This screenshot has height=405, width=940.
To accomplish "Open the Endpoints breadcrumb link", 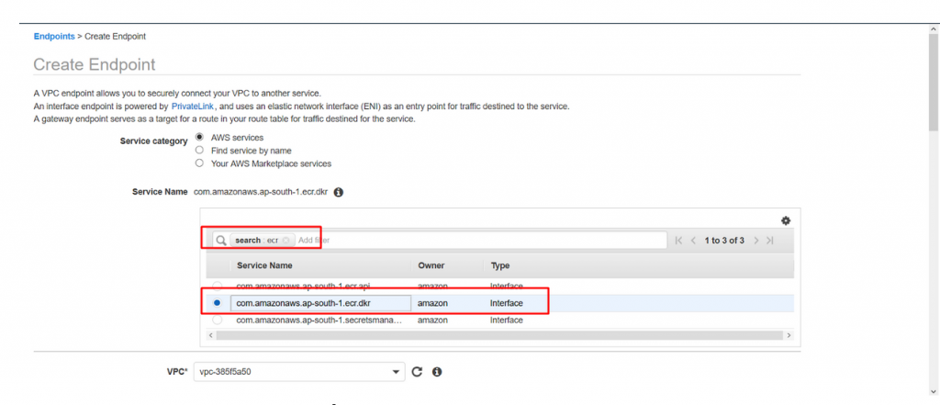I will tap(54, 36).
